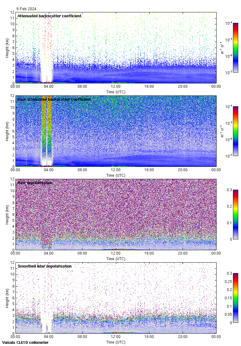Image resolution: width=241 pixels, height=346 pixels.
Task: Click "Height (km)" axis label of raw depolarisation plot
Action: [7, 214]
